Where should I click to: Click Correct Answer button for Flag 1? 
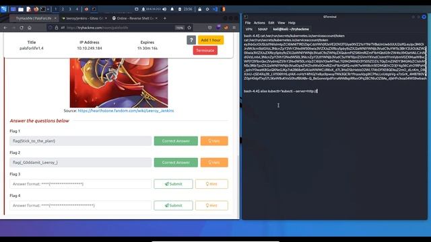tap(176, 141)
